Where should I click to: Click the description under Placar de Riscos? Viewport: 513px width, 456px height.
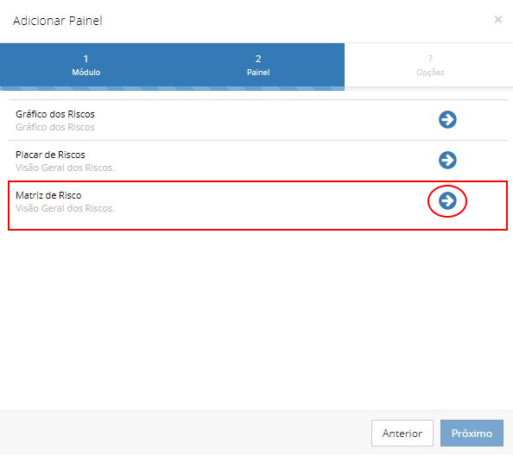coord(65,168)
